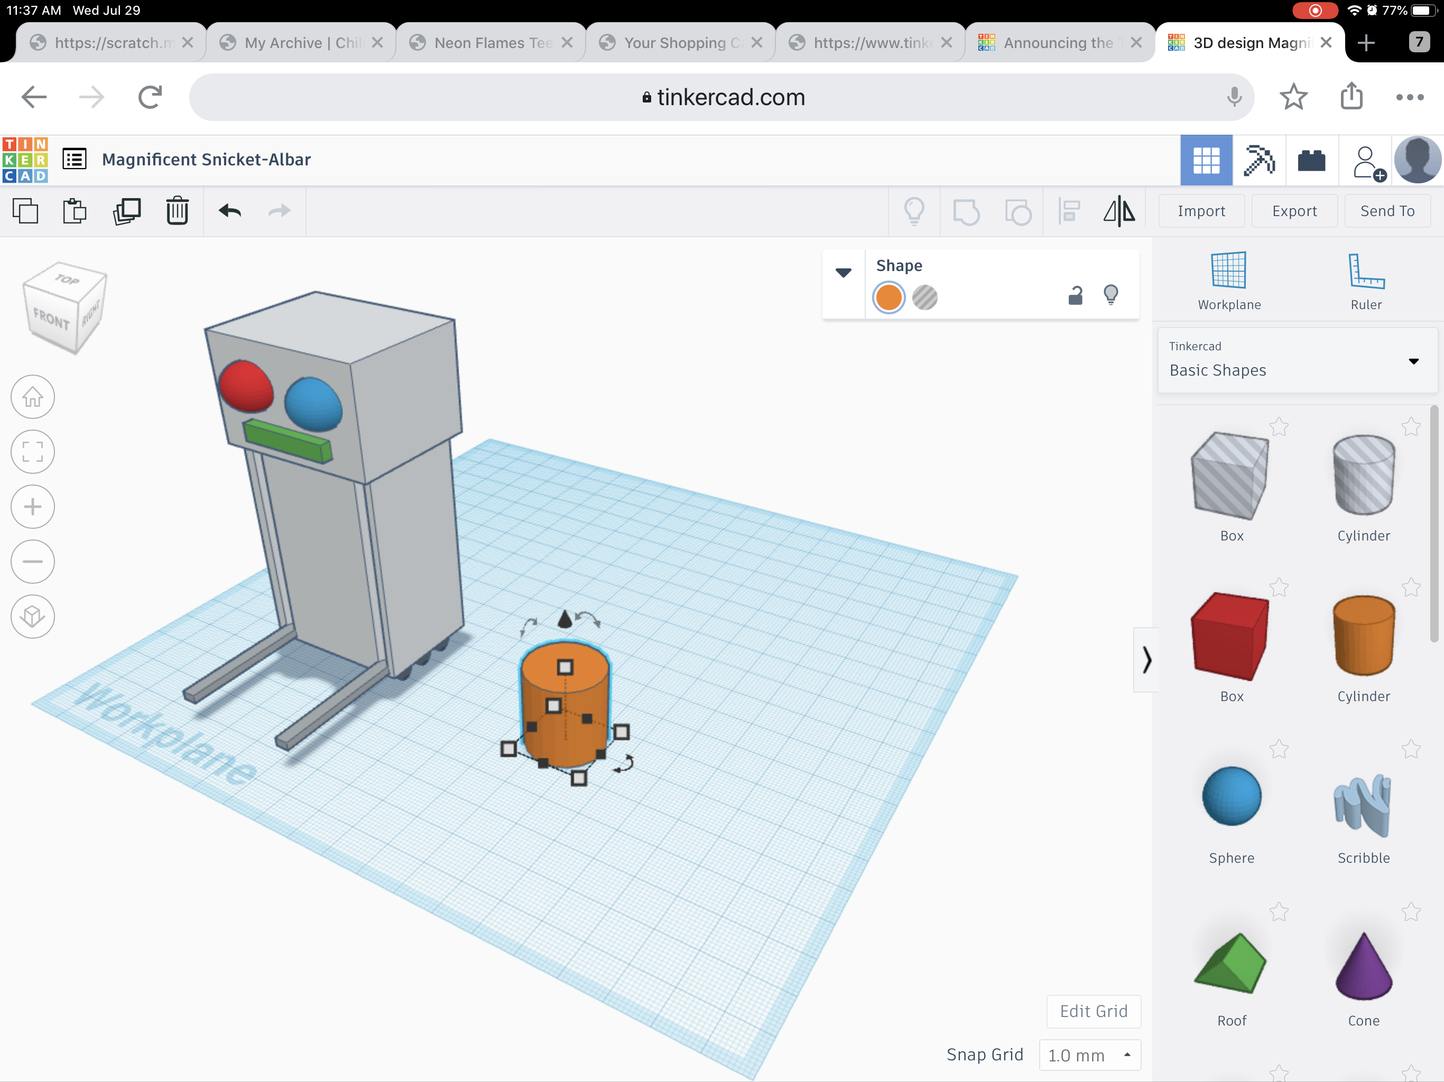Image resolution: width=1444 pixels, height=1082 pixels.
Task: Open the browser more options menu
Action: coord(1410,97)
